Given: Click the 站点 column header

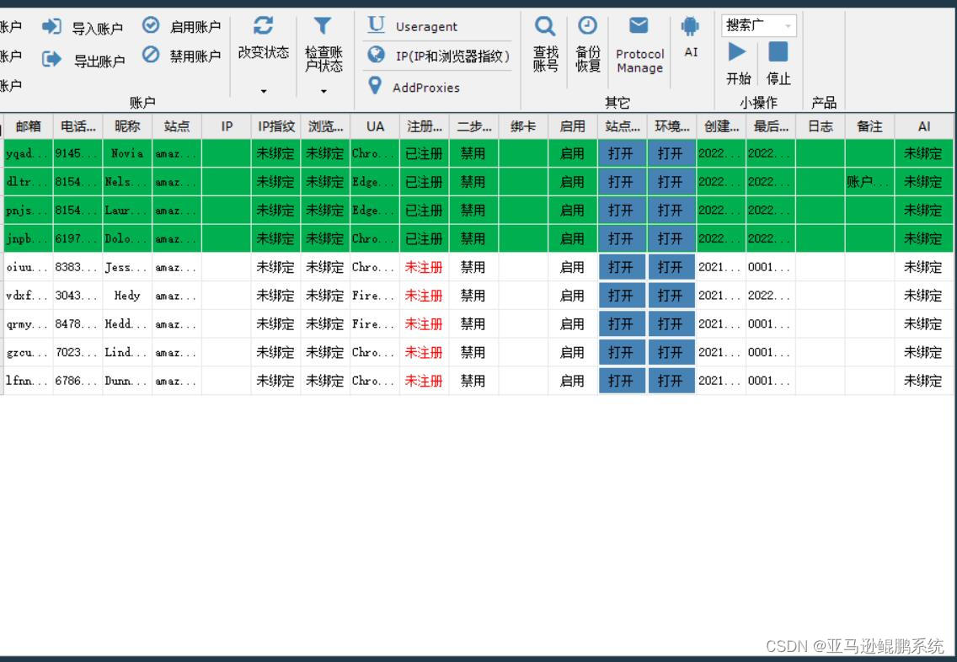Looking at the screenshot, I should 176,126.
